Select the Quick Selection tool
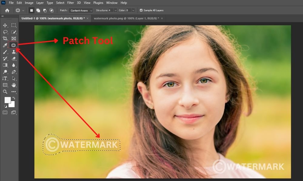Viewport: 303px width, 181px height. coord(14,32)
